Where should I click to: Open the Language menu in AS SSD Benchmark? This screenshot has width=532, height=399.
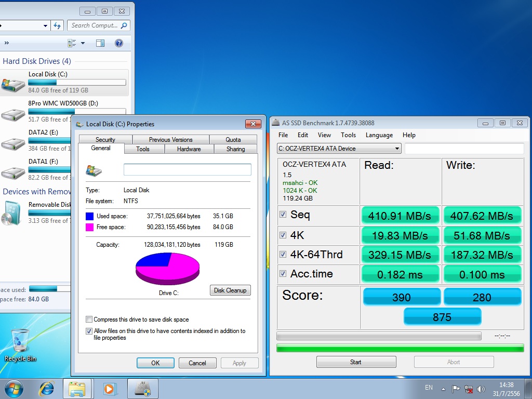pyautogui.click(x=379, y=135)
